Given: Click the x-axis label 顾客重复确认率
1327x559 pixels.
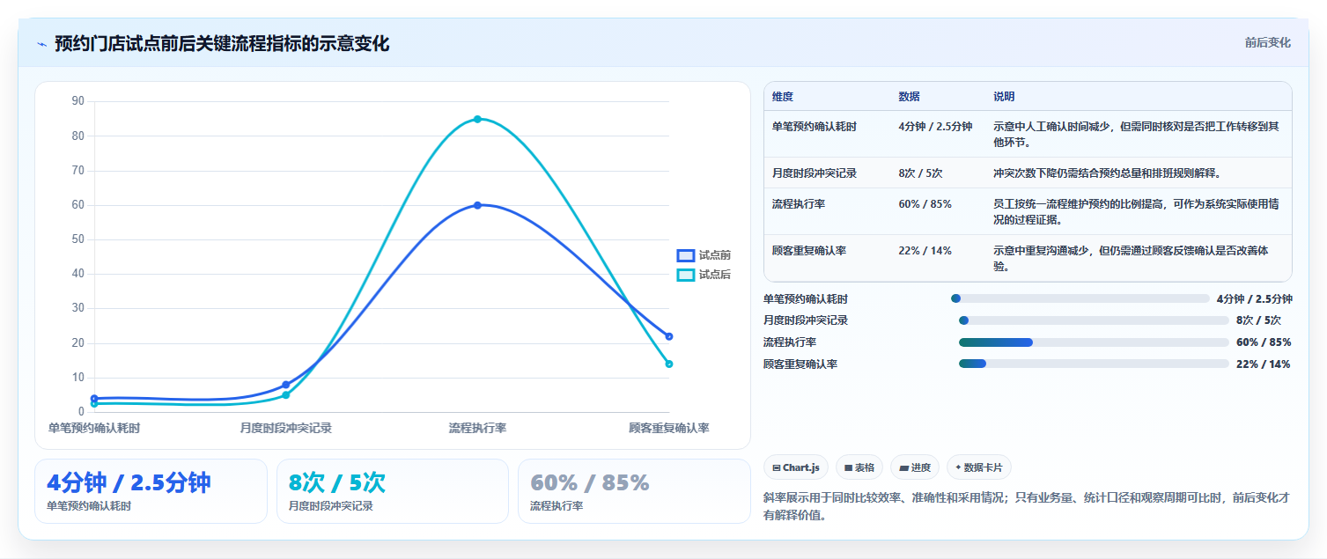Looking at the screenshot, I should (x=669, y=428).
